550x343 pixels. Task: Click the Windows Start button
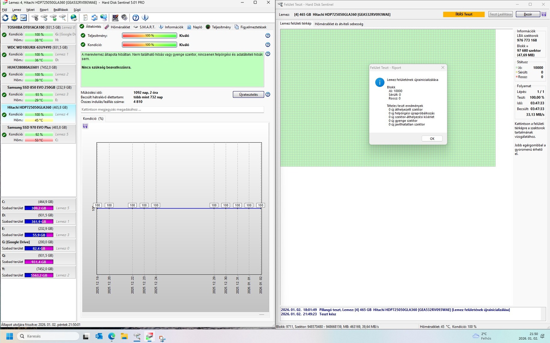10,336
